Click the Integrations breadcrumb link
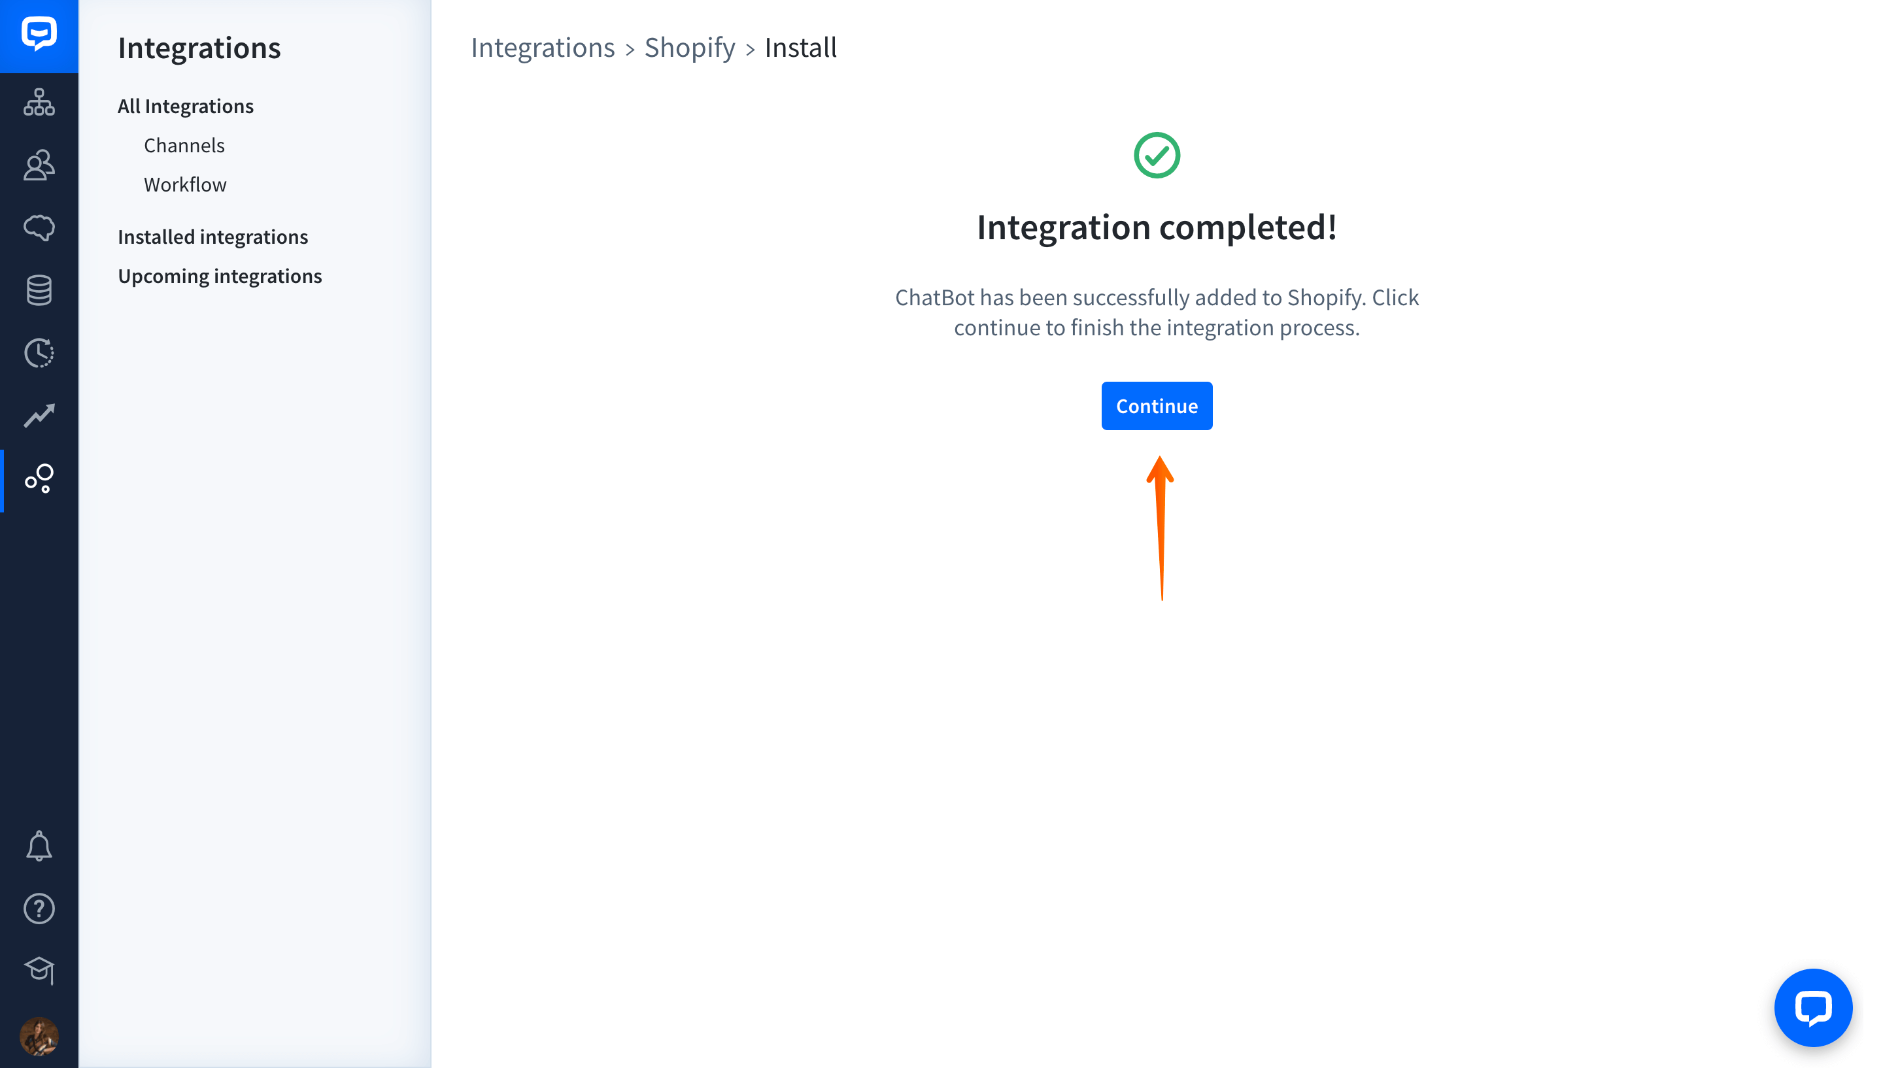 coord(543,48)
